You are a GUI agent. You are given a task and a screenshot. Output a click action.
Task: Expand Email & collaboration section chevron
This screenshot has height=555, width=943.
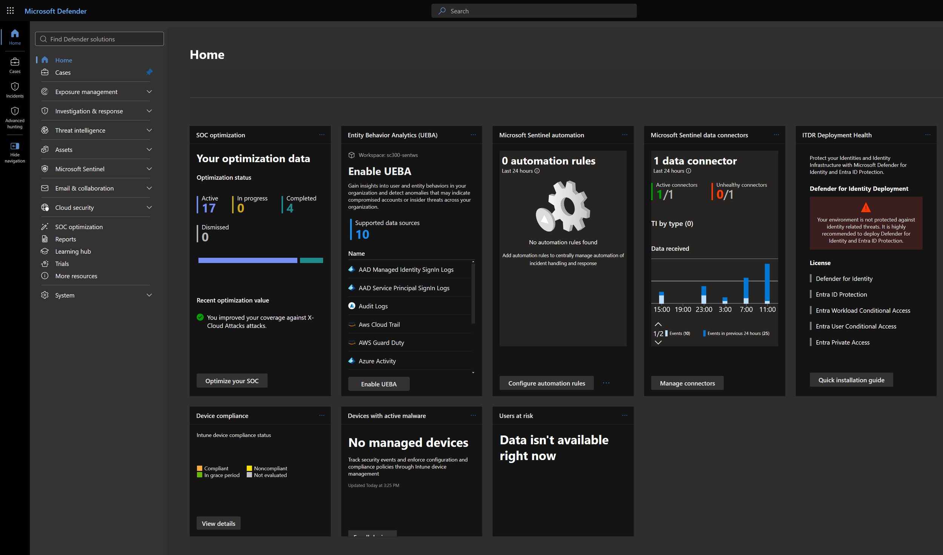(149, 188)
